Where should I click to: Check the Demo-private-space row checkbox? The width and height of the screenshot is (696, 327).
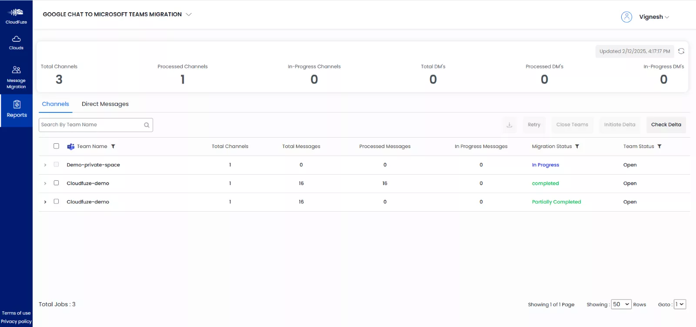(x=56, y=165)
